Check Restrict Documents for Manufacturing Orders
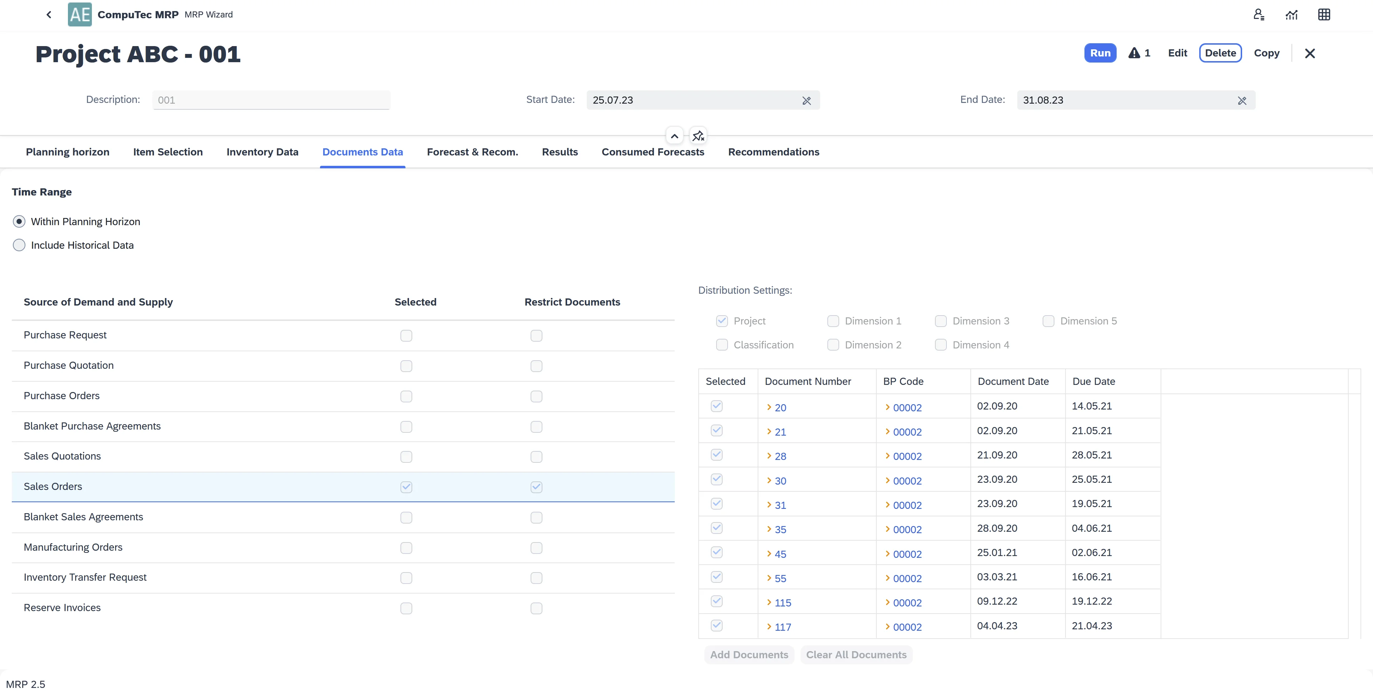 coord(536,548)
